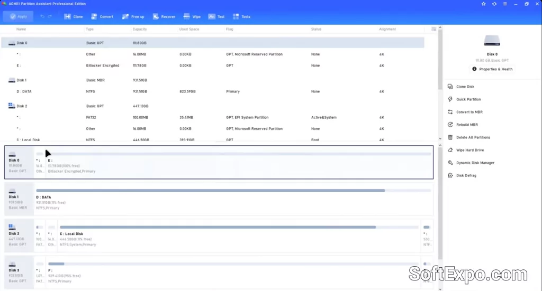The width and height of the screenshot is (542, 291).
Task: Click the Disk Defrag option
Action: 462,175
